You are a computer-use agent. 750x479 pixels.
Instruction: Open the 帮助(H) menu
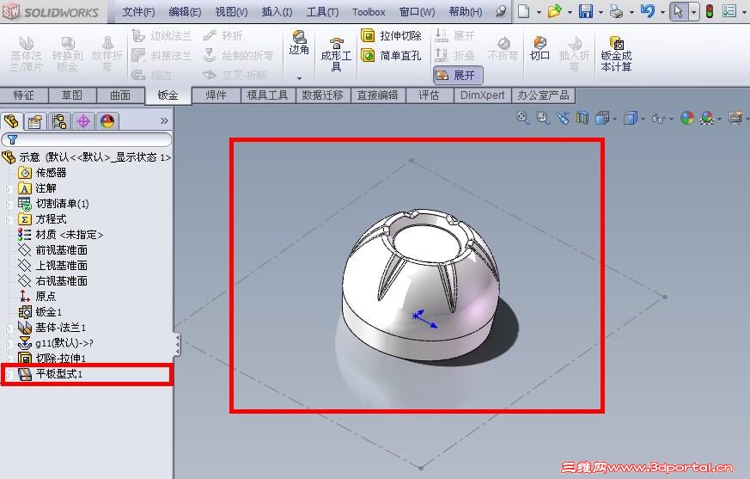tap(466, 12)
